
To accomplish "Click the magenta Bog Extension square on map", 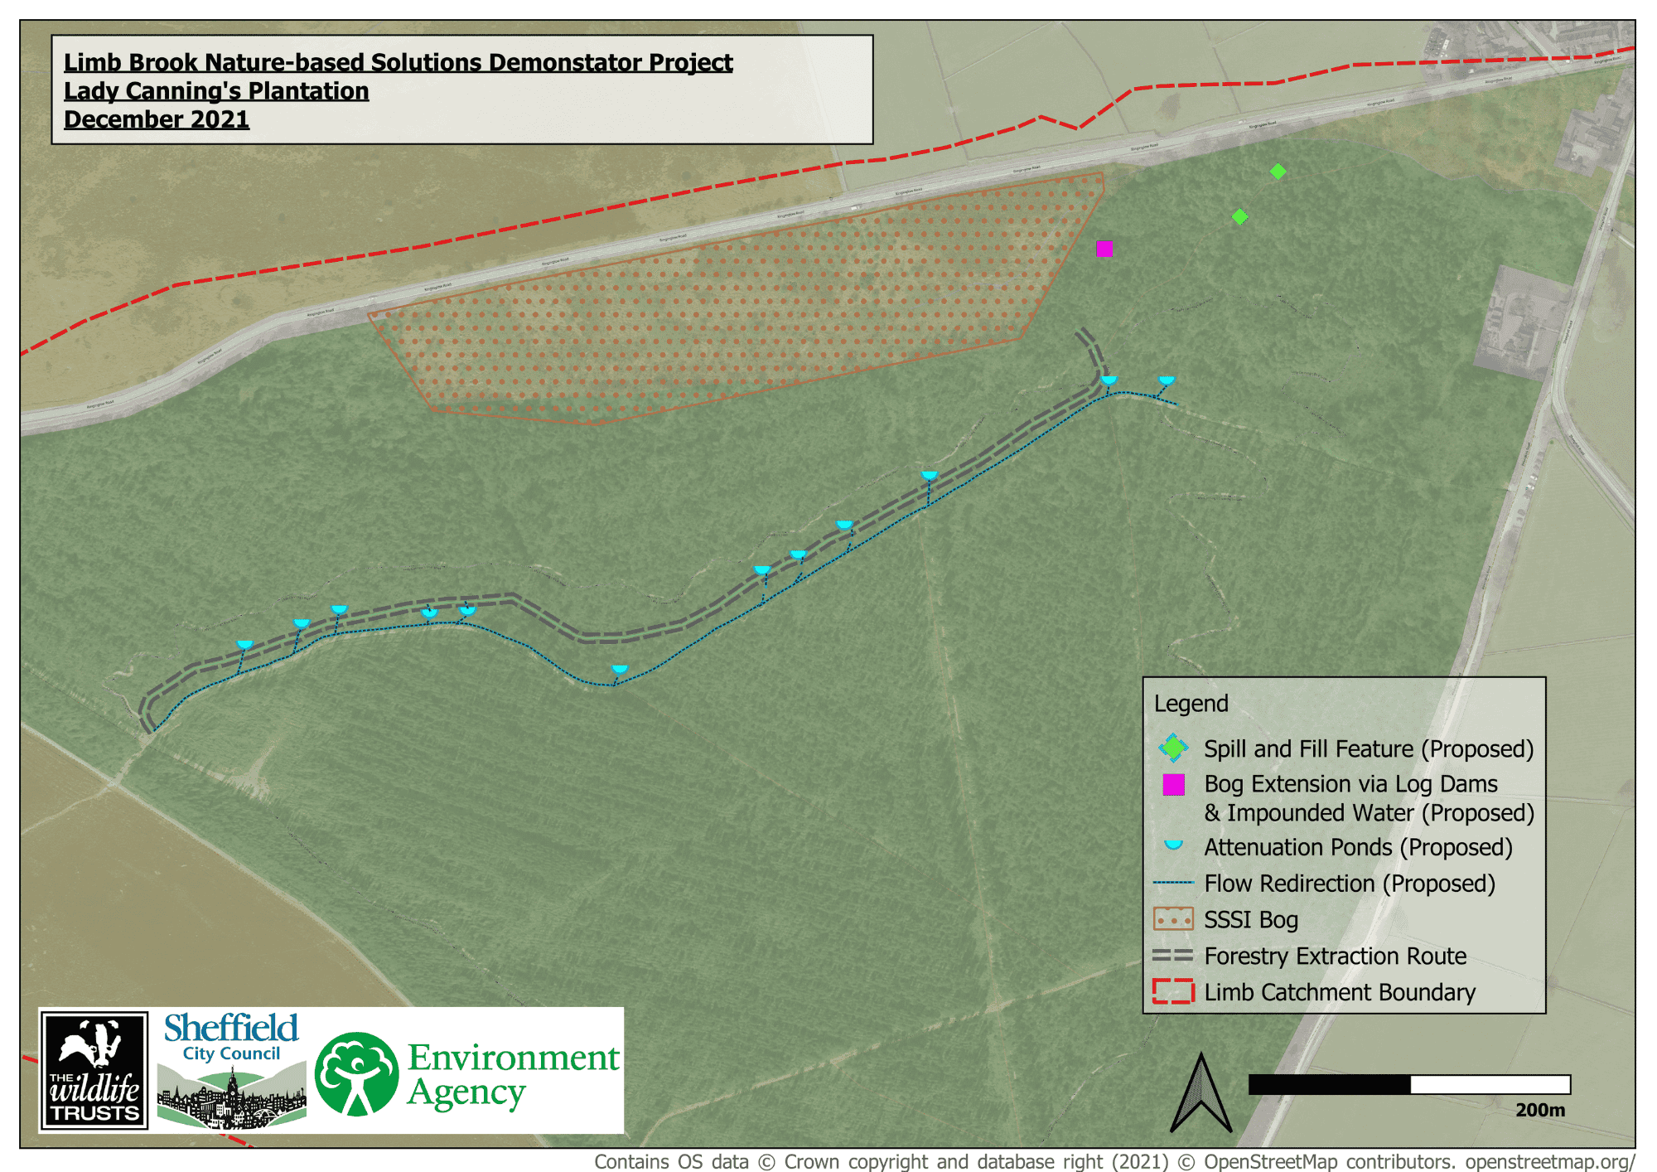I will pos(1104,249).
